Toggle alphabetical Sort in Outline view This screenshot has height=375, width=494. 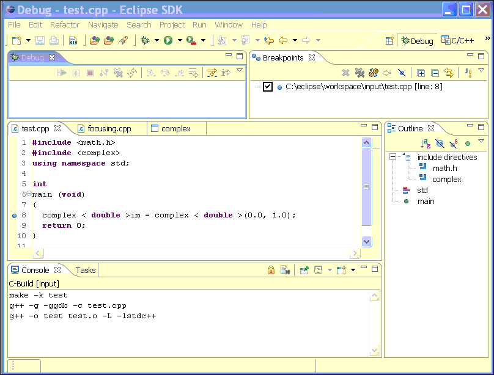pyautogui.click(x=426, y=144)
